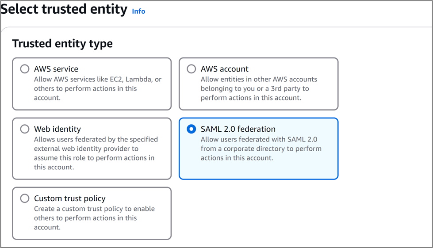Select the Custom trust policy radio button
433x248 pixels.
click(25, 198)
